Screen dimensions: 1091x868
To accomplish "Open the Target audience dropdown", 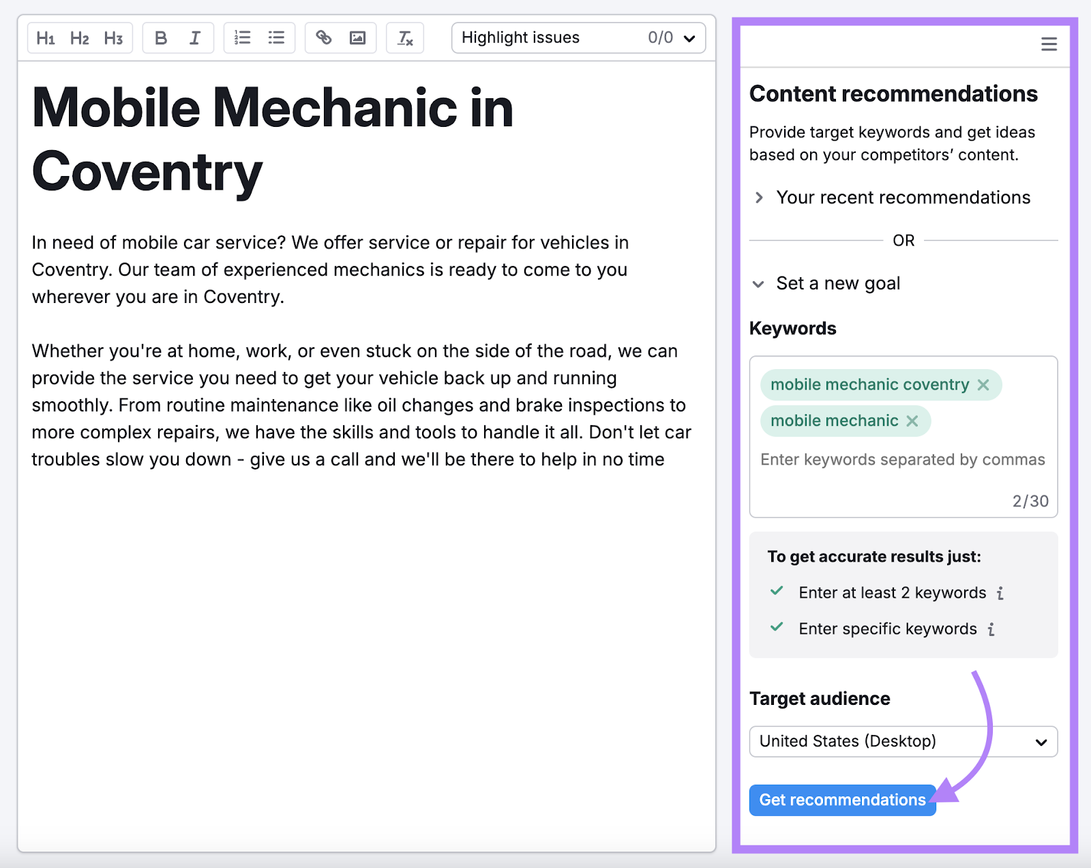I will point(903,741).
